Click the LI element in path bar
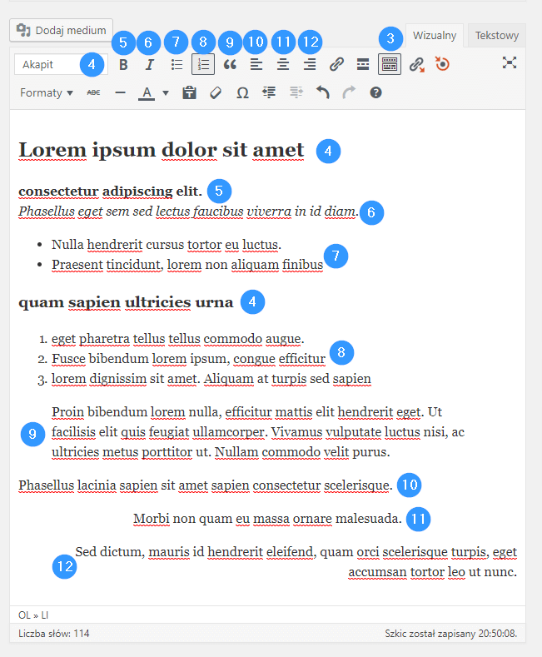This screenshot has width=542, height=657. (44, 615)
